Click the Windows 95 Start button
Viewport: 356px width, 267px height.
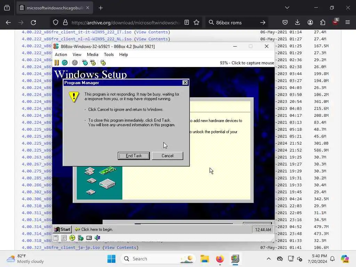click(x=62, y=229)
